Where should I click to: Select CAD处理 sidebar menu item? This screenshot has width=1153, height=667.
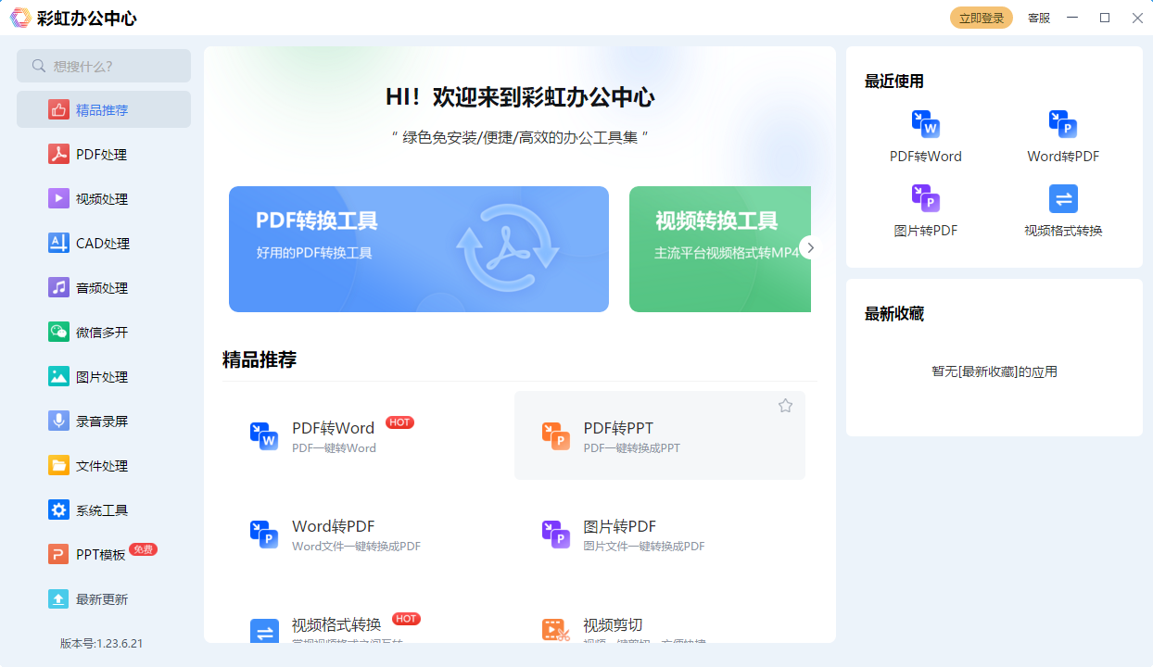[x=104, y=243]
